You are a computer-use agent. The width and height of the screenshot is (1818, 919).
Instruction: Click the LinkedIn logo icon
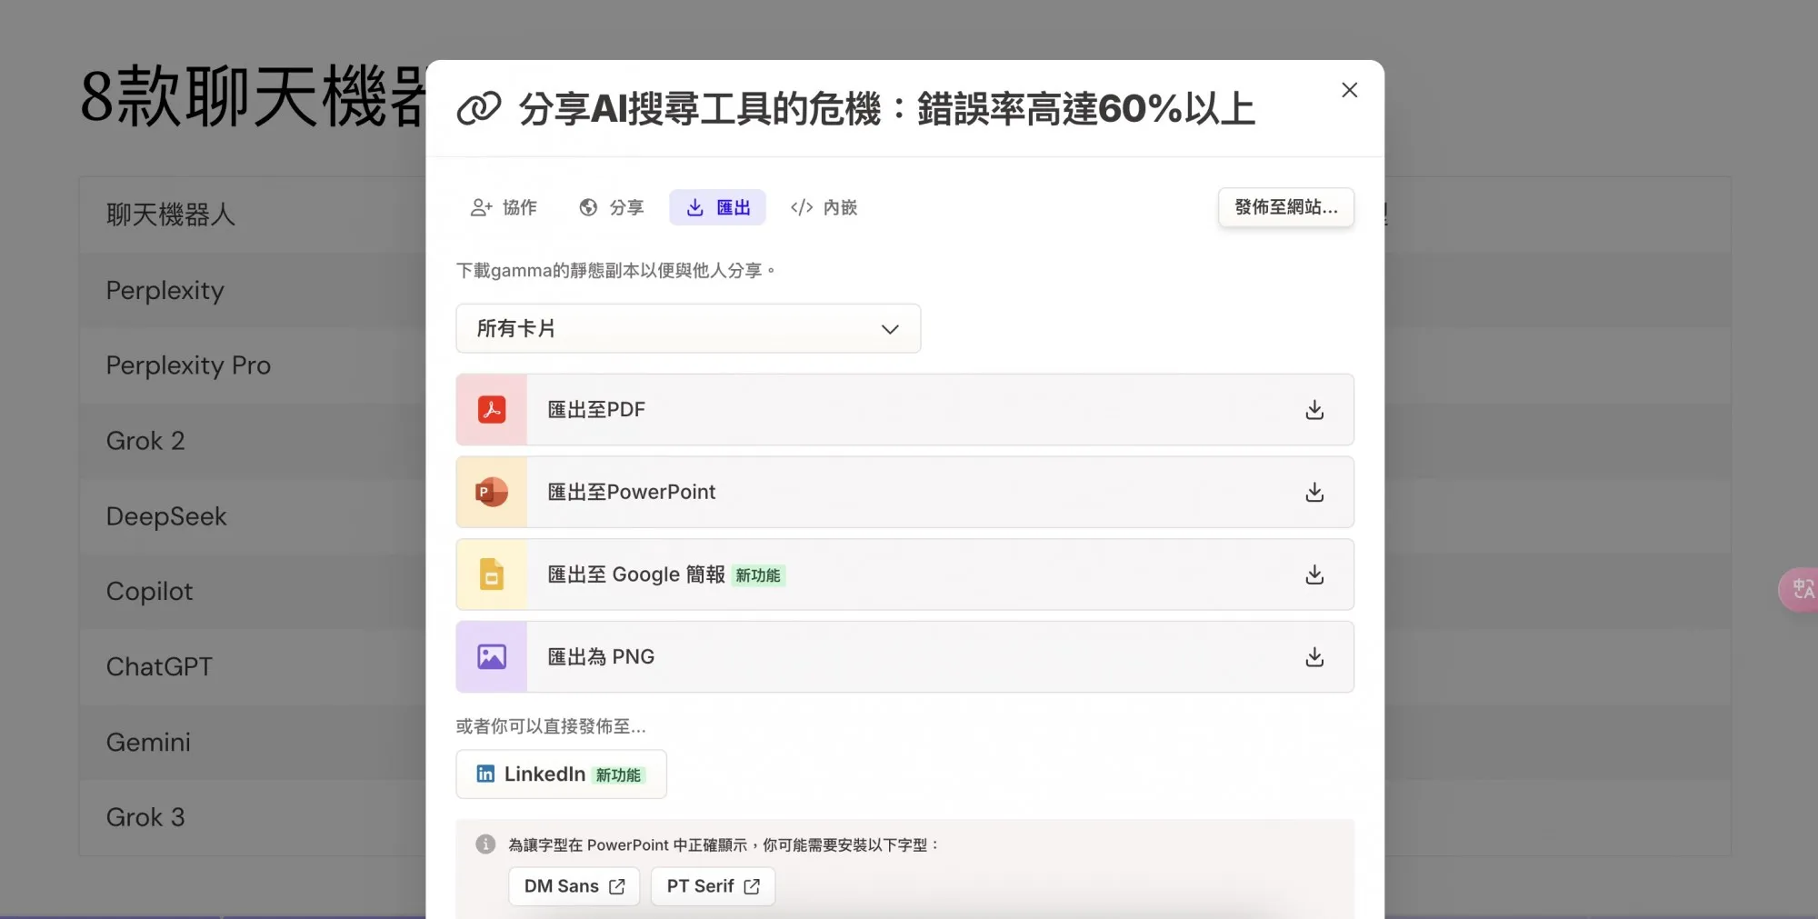click(485, 774)
